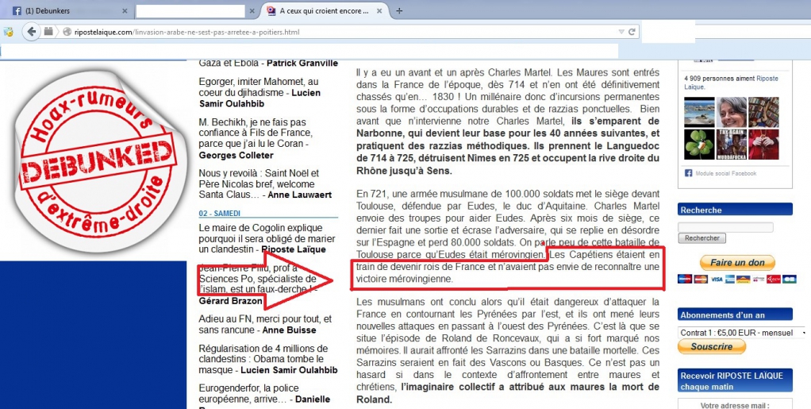The height and width of the screenshot is (409, 811).
Task: Click the ripostelaique.com address bar
Action: (341, 32)
